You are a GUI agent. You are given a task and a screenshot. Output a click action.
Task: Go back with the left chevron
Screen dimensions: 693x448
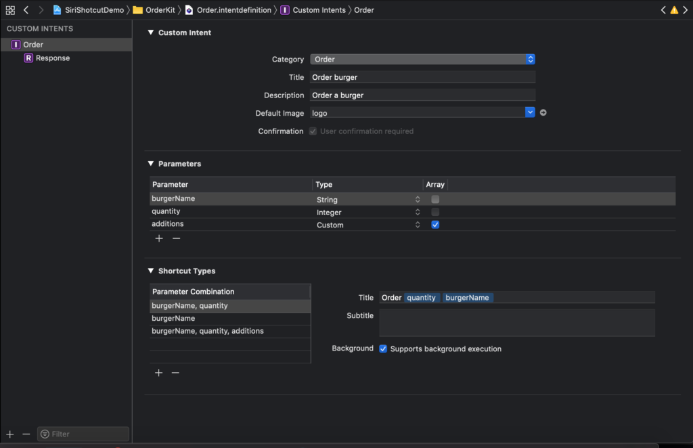point(26,9)
